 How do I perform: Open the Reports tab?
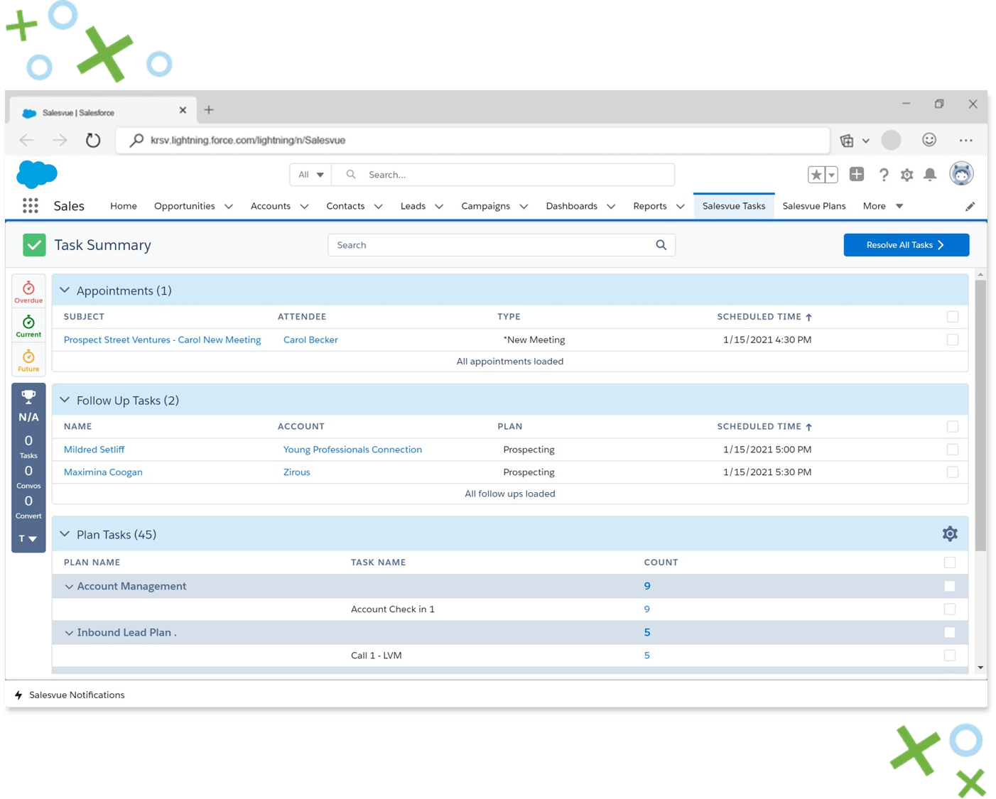point(650,206)
